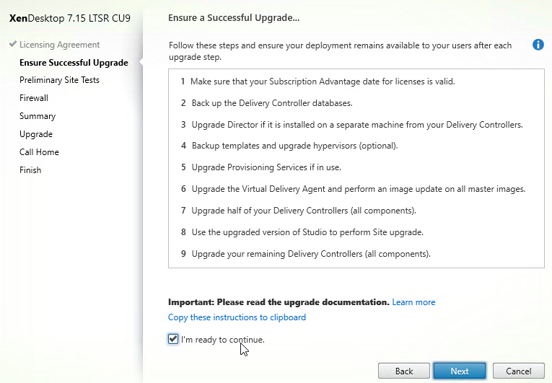Click the Upgrade Provisioning Services step text
552x383 pixels.
tap(266, 167)
